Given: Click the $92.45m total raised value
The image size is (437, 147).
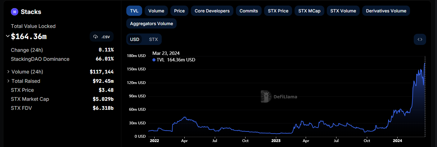Looking at the screenshot, I should pyautogui.click(x=103, y=81).
